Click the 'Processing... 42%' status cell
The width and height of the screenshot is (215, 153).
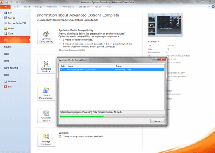(124, 70)
